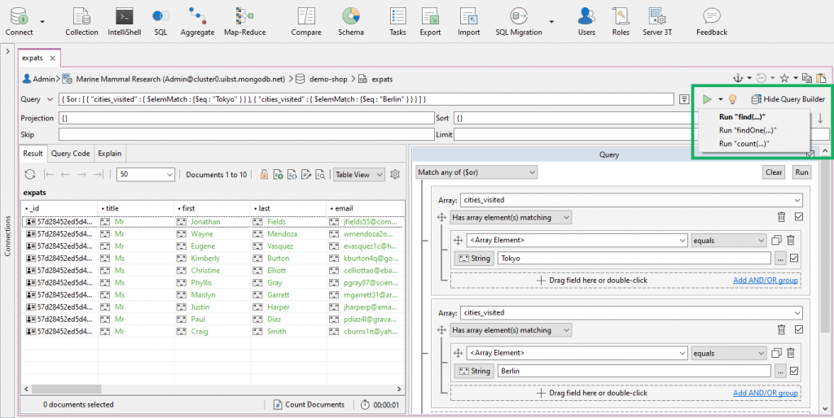Click the refresh results icon
The width and height of the screenshot is (834, 418).
30,174
